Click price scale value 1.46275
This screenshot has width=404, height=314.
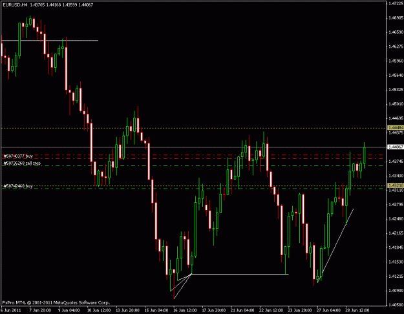click(396, 47)
